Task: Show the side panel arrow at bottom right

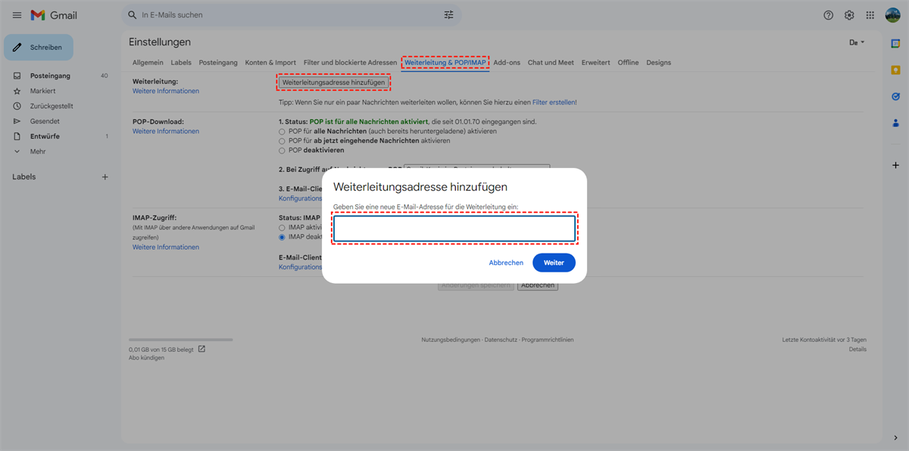Action: 895,437
